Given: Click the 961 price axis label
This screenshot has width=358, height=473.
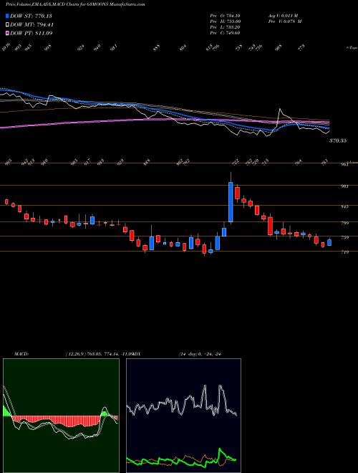Looking at the screenshot, I should (x=345, y=165).
